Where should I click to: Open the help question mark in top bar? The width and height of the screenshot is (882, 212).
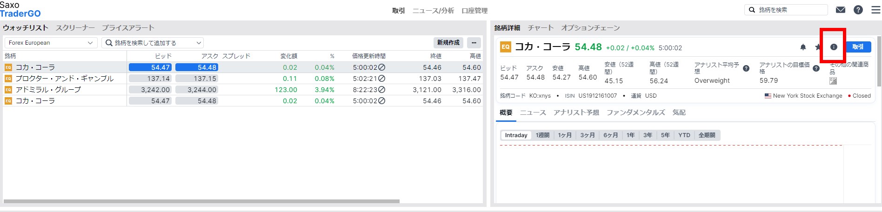tap(858, 10)
